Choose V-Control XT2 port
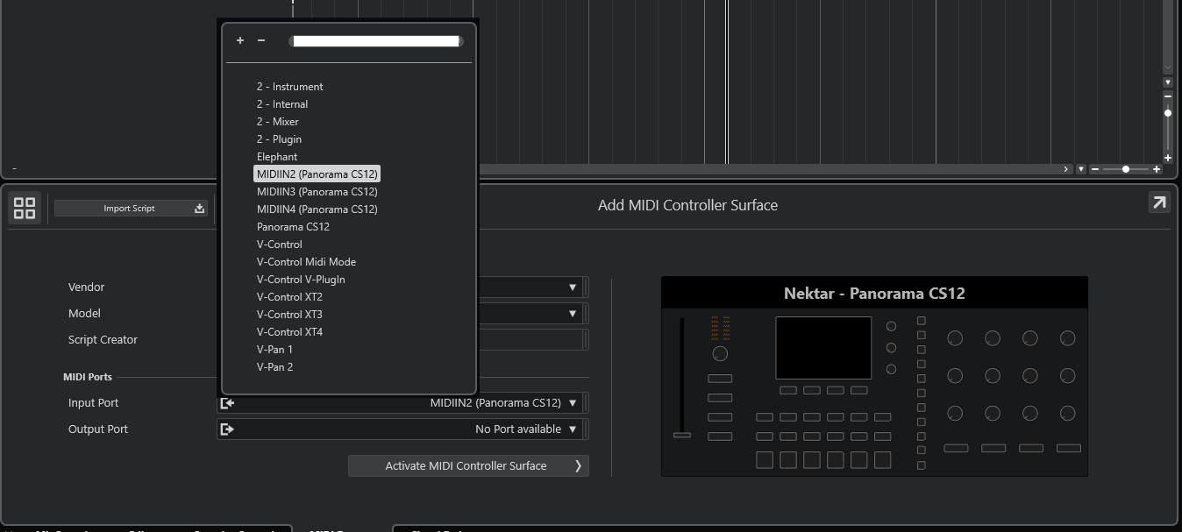Image resolution: width=1182 pixels, height=532 pixels. (x=289, y=297)
